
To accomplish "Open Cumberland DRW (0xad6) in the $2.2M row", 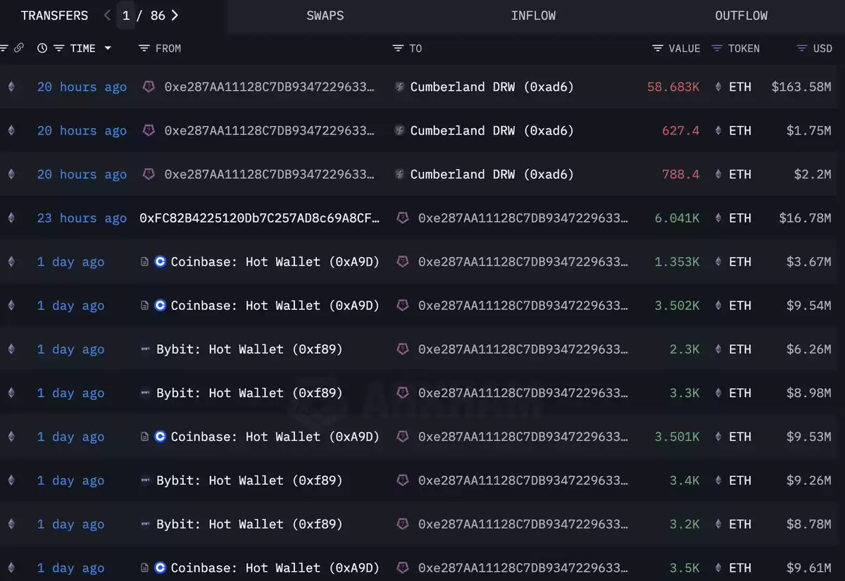I will pos(492,174).
